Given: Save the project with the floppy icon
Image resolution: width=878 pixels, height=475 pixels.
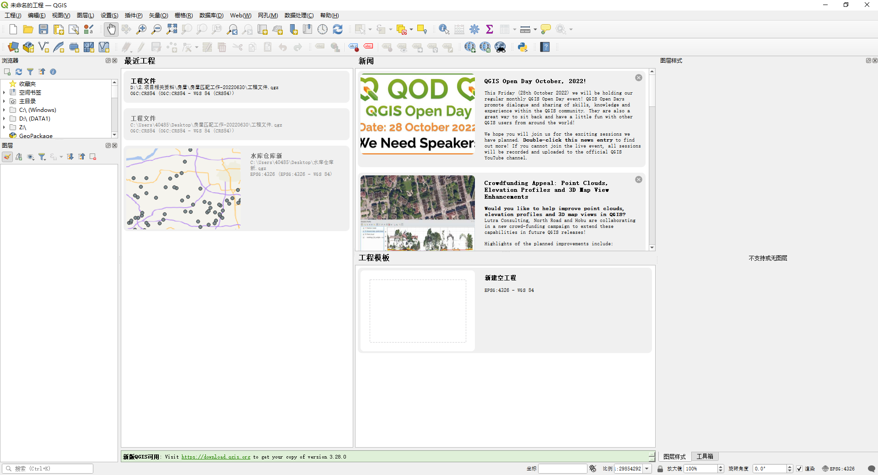Looking at the screenshot, I should coord(43,29).
